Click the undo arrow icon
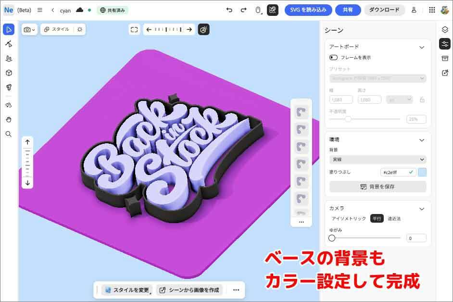This screenshot has height=302, width=453. click(229, 10)
